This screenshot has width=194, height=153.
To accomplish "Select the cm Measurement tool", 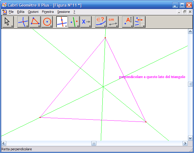I will pyautogui.click(x=113, y=22).
